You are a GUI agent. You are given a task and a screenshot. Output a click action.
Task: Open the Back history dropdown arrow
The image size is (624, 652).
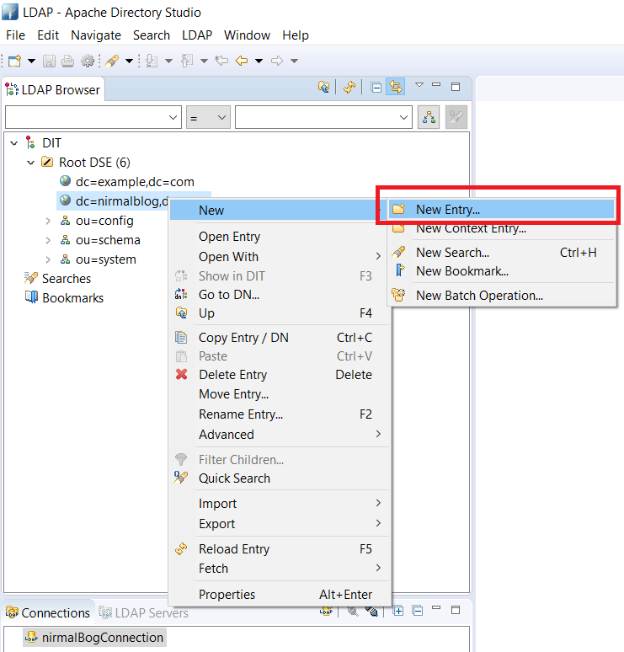pos(259,61)
